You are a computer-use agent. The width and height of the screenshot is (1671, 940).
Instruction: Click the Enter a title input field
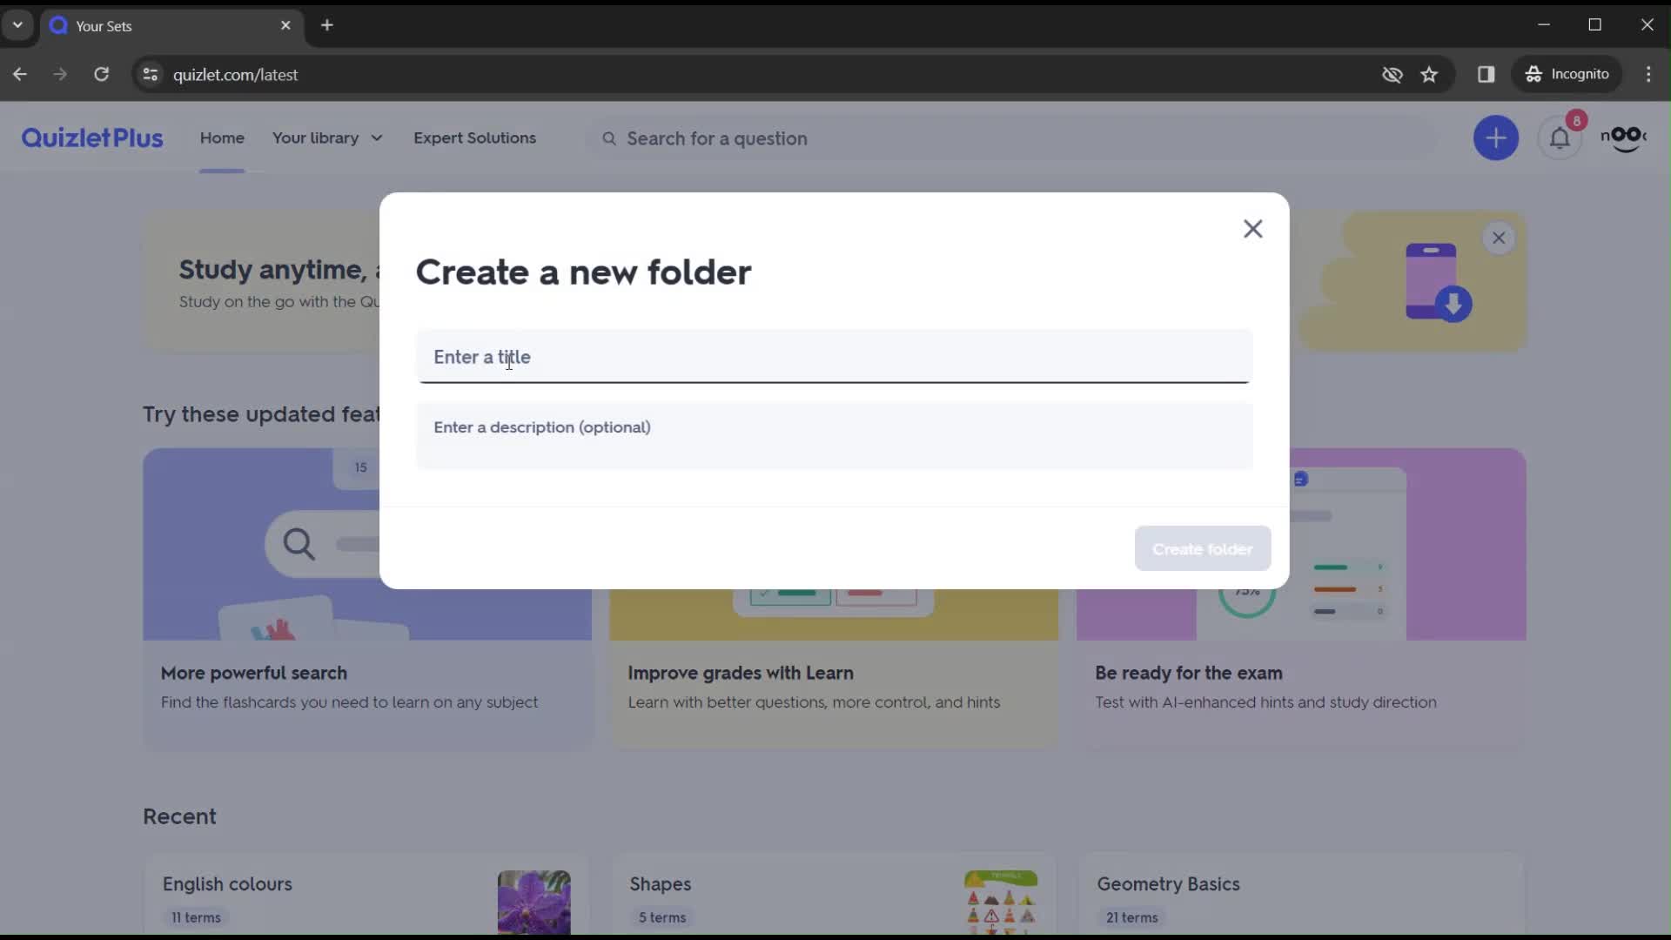pyautogui.click(x=835, y=356)
